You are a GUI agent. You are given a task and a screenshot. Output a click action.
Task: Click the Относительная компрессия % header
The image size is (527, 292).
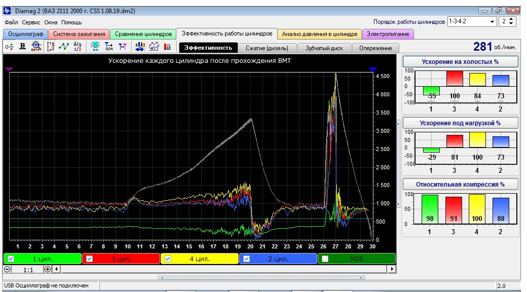460,185
